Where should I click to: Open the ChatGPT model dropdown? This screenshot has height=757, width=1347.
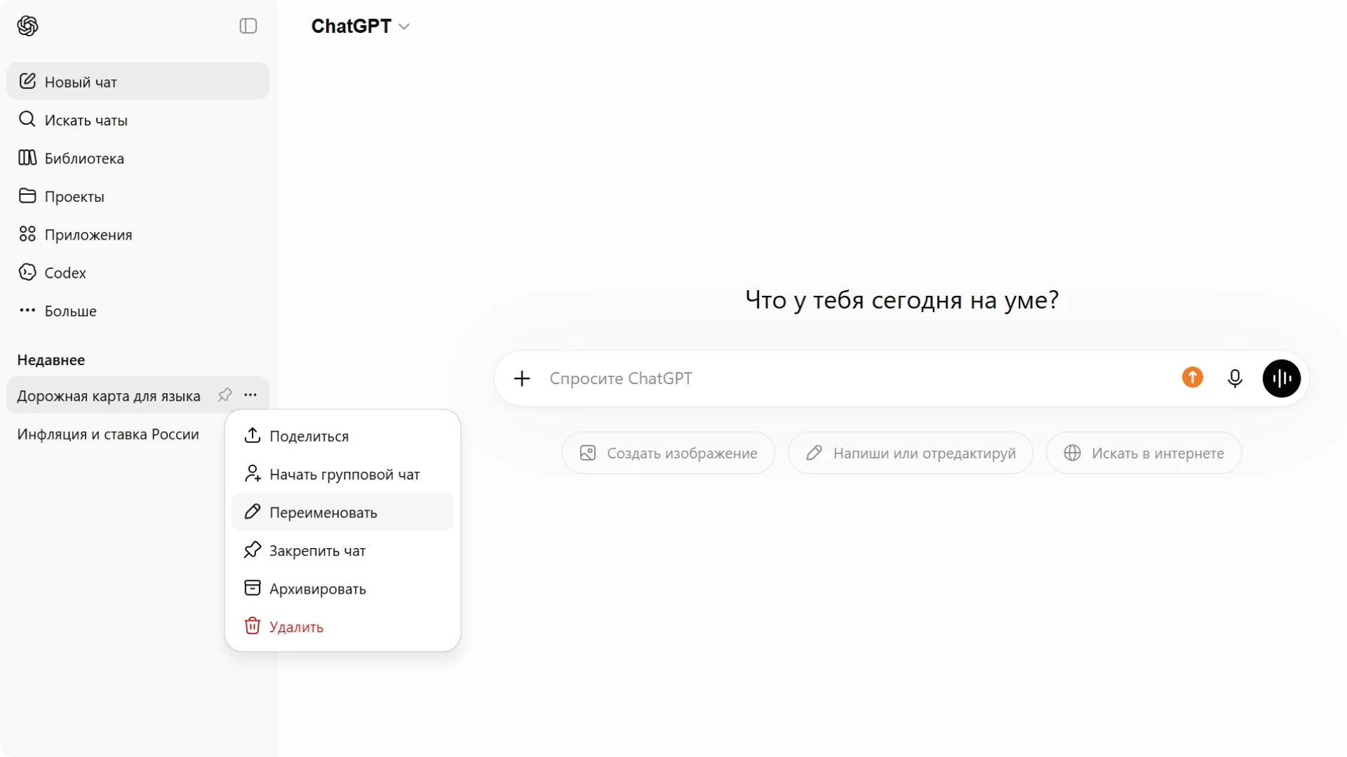[360, 26]
